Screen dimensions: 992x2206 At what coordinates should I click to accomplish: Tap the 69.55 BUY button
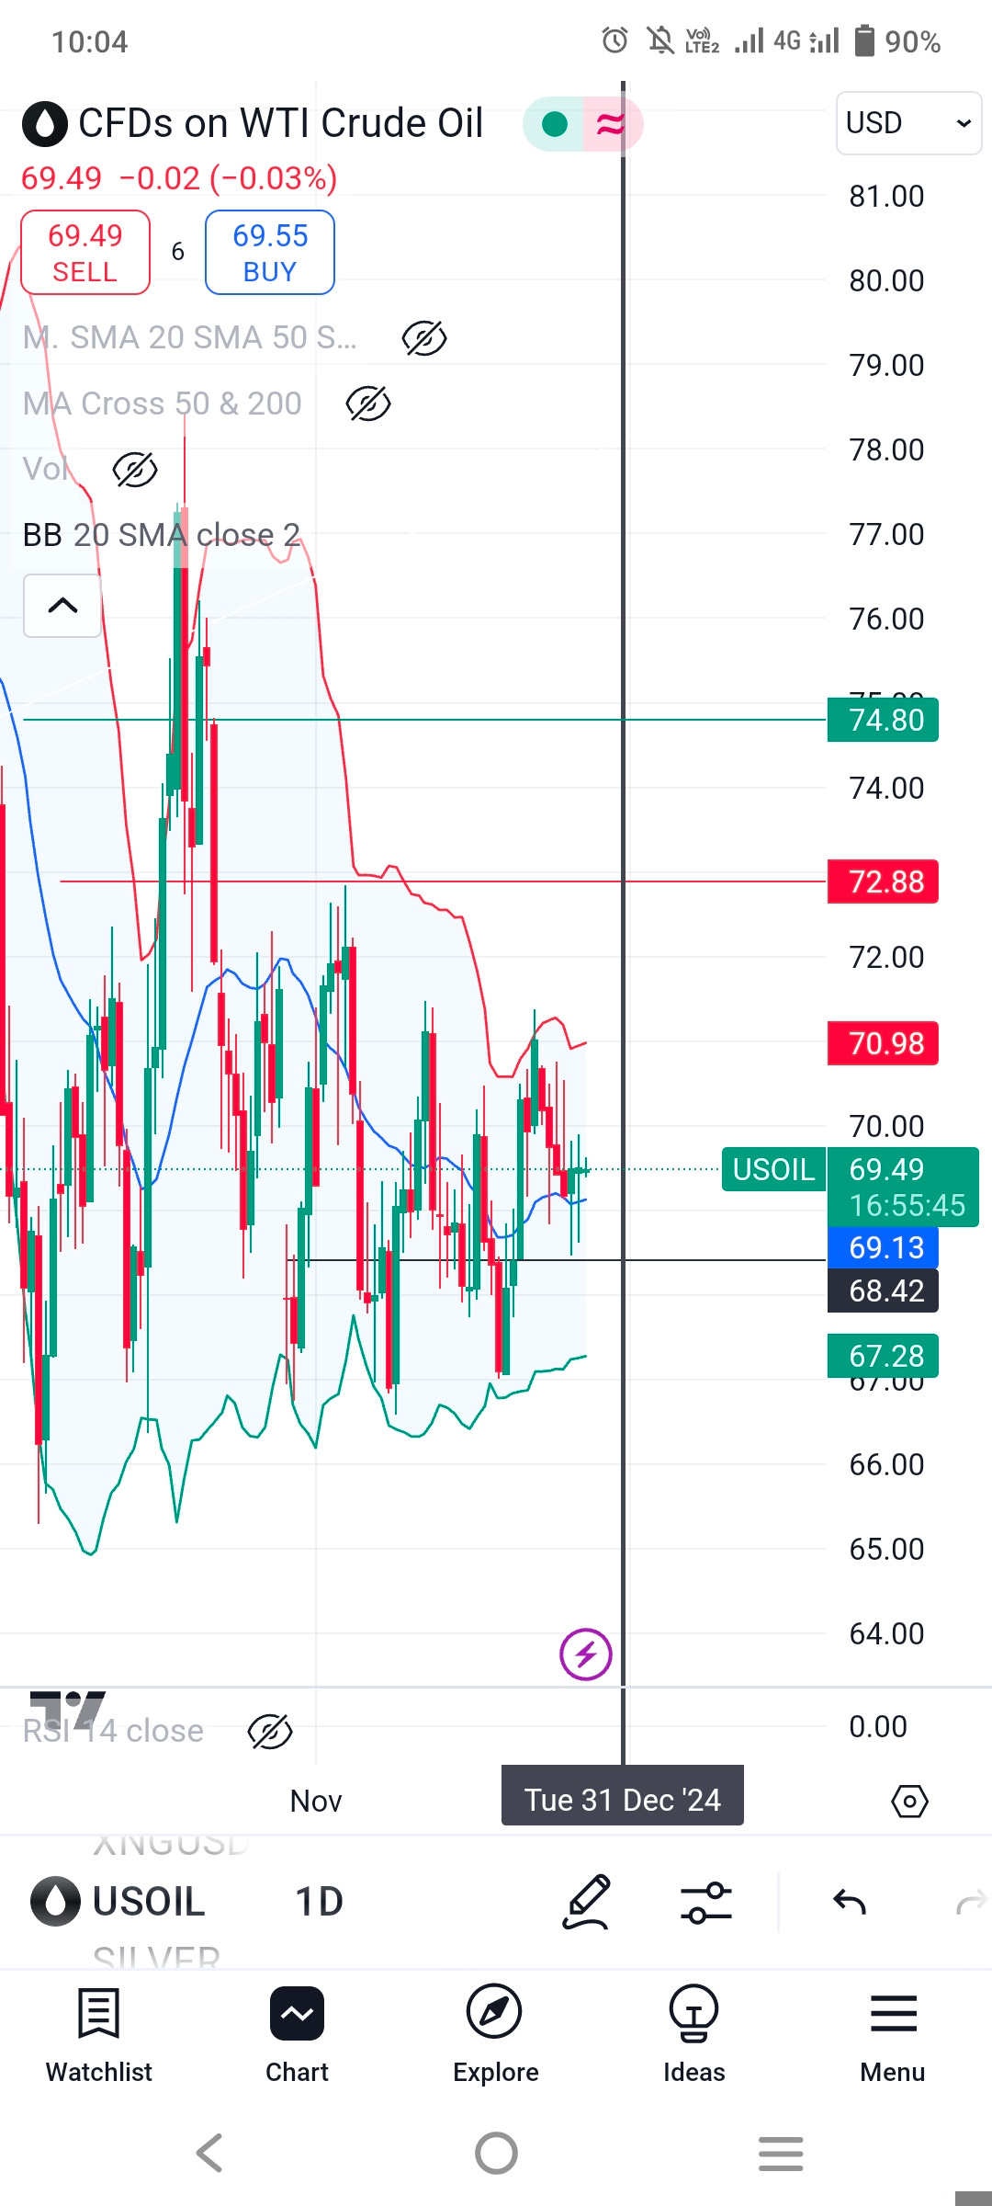click(270, 253)
